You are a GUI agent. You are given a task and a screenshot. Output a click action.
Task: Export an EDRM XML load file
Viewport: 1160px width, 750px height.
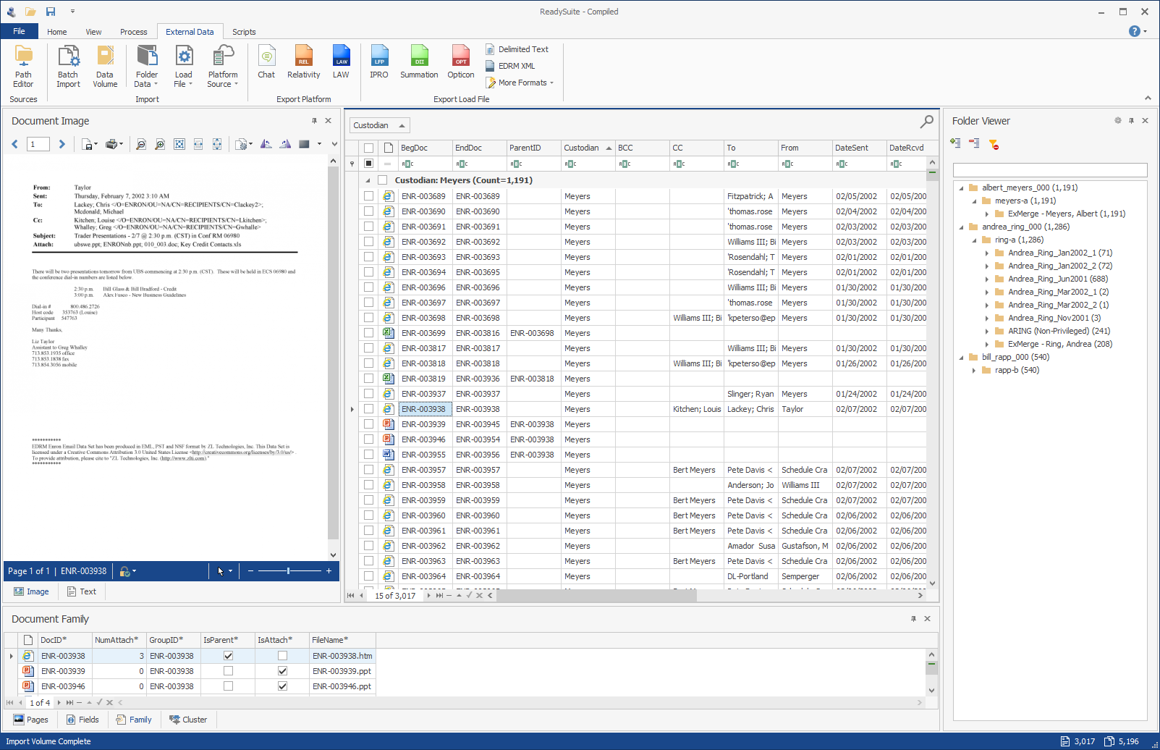point(510,66)
